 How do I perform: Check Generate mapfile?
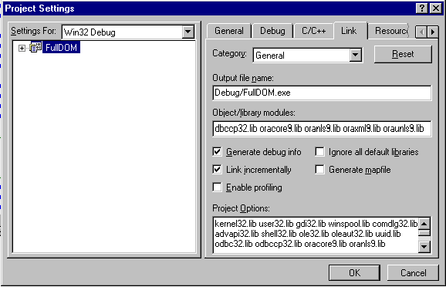319,170
